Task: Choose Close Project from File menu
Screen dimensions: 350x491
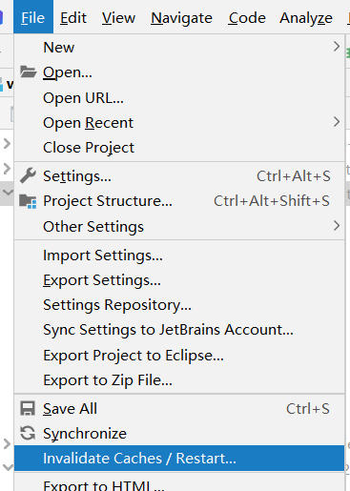Action: [x=179, y=148]
